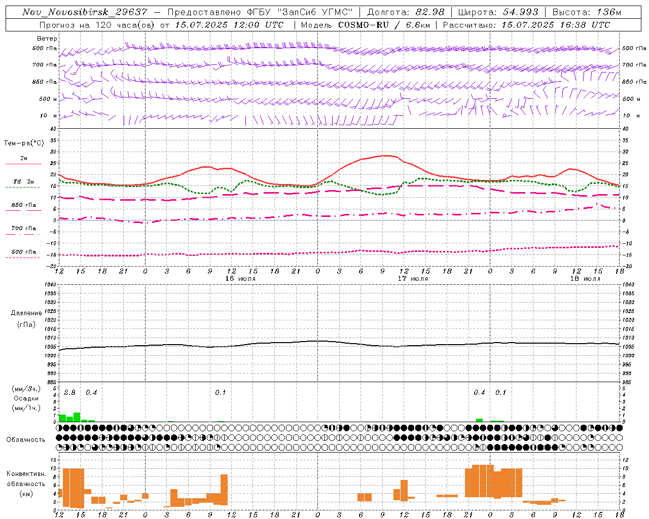The width and height of the screenshot is (649, 519).
Task: Click the Конвективн. convective cloud label
Action: [26, 474]
